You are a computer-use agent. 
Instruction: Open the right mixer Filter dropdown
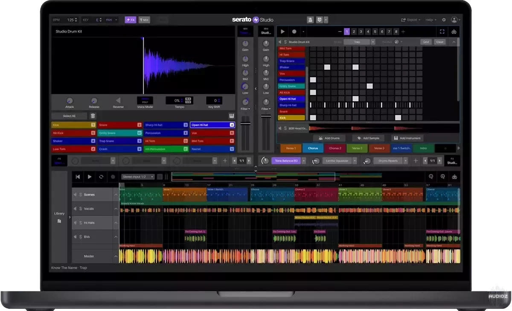coord(266,109)
